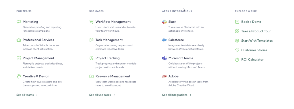The width and height of the screenshot is (294, 109).
Task: Open the Adobe integration link
Action: click(173, 76)
